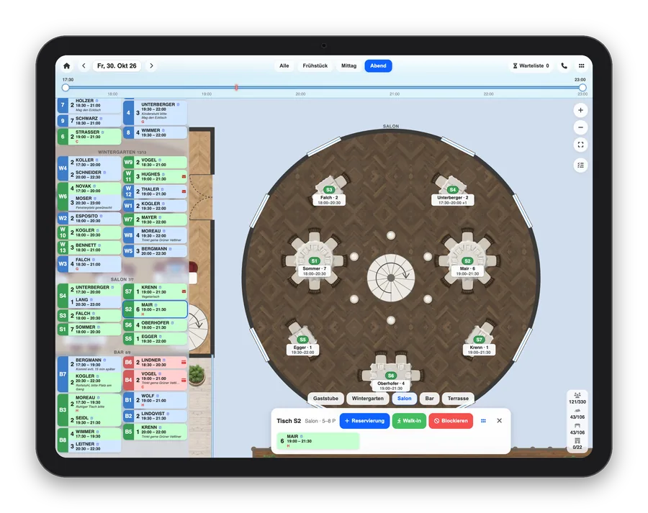648x513 pixels.
Task: Open the date picker Fr, 30. Okt 26
Action: [117, 65]
